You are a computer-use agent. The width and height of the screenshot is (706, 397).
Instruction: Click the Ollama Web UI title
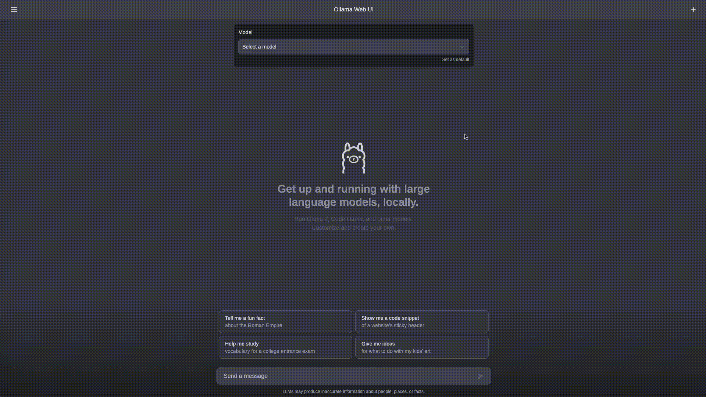pyautogui.click(x=353, y=9)
